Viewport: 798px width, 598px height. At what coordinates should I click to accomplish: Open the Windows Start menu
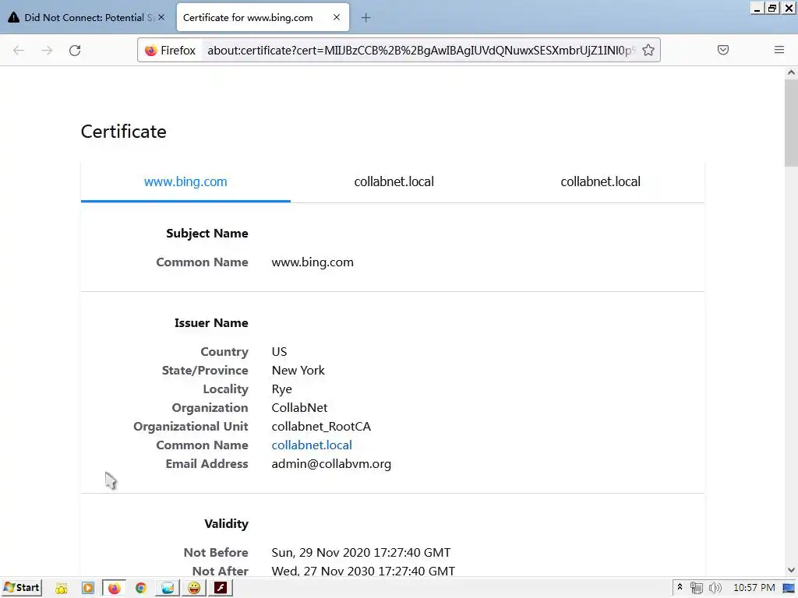click(22, 588)
